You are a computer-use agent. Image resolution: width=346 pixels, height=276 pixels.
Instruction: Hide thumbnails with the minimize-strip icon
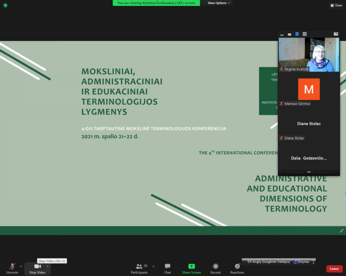[282, 34]
